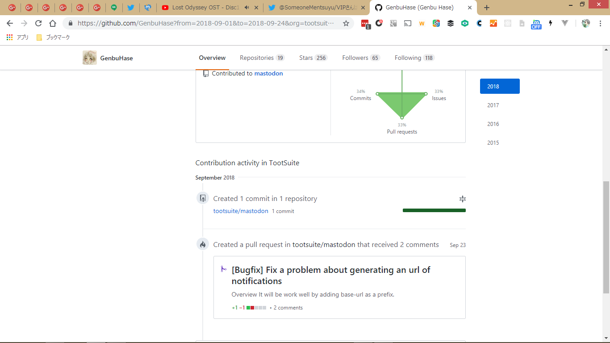
Task: Click the page vertical scrollbar thumb
Action: 606,237
